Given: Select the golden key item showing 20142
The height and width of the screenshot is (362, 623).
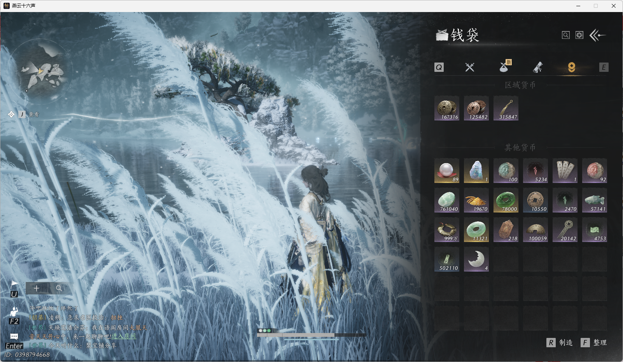Looking at the screenshot, I should click(x=565, y=230).
